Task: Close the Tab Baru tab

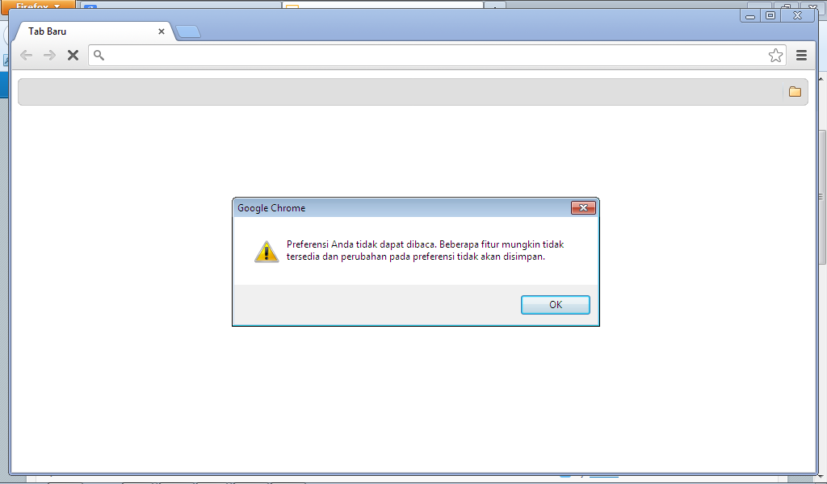Action: point(162,31)
